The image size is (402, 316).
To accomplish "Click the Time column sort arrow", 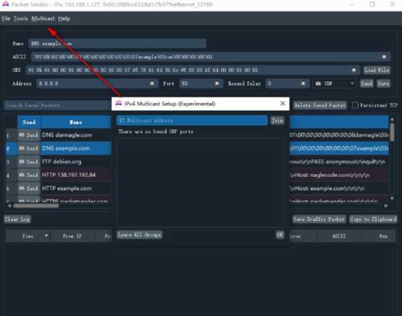I will click(46, 236).
